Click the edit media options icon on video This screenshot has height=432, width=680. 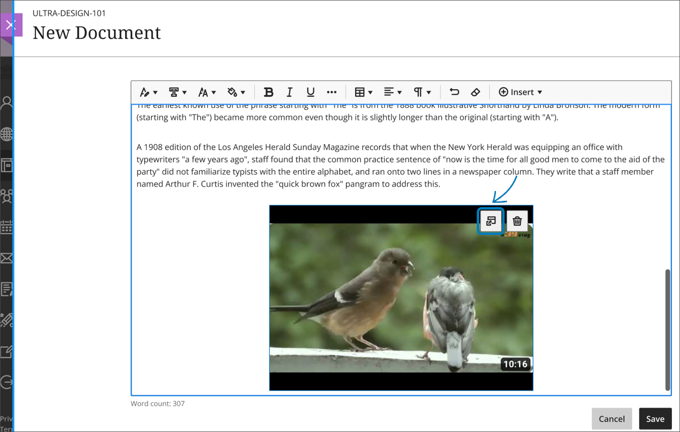[x=491, y=221]
